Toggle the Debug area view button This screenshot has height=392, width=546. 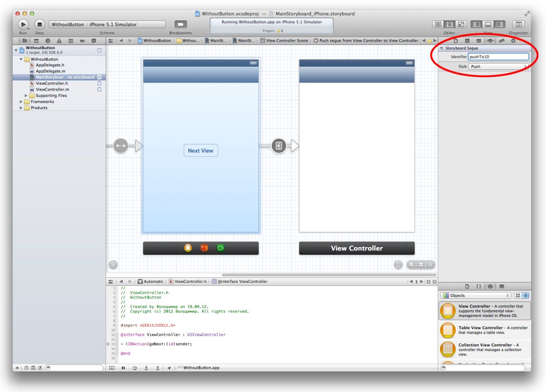point(488,24)
